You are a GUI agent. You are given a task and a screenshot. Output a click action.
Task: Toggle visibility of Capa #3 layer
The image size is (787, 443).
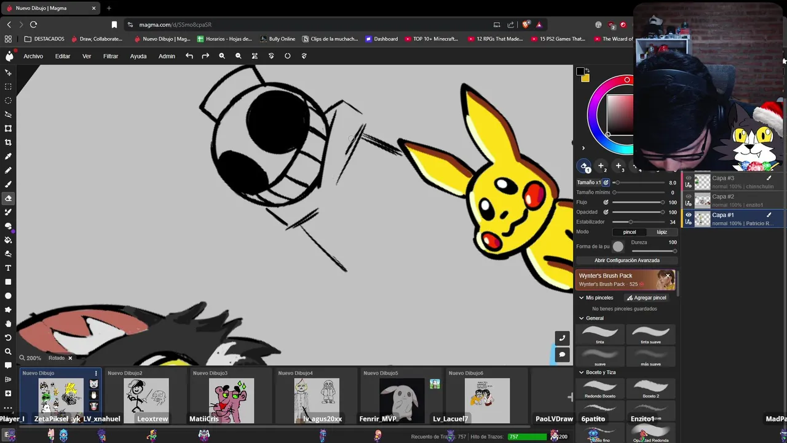pos(689,178)
